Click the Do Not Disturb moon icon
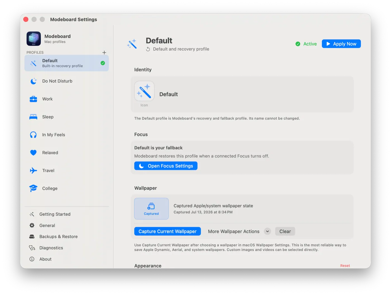 pos(34,81)
